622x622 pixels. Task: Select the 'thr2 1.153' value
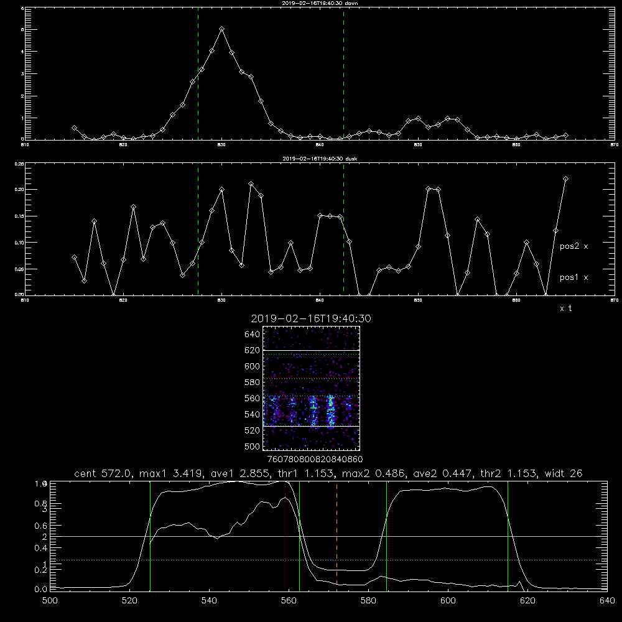point(508,473)
